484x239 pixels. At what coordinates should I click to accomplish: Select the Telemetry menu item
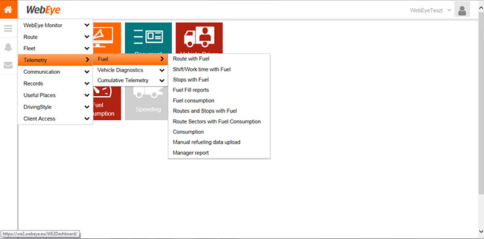[x=55, y=60]
